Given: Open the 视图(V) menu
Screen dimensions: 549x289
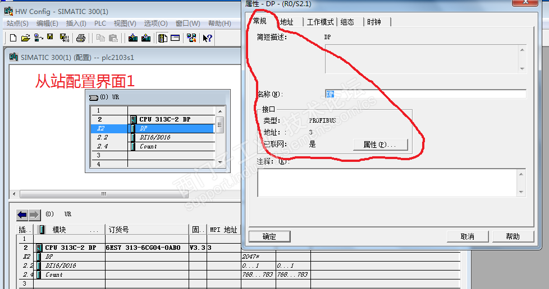Looking at the screenshot, I should (125, 24).
